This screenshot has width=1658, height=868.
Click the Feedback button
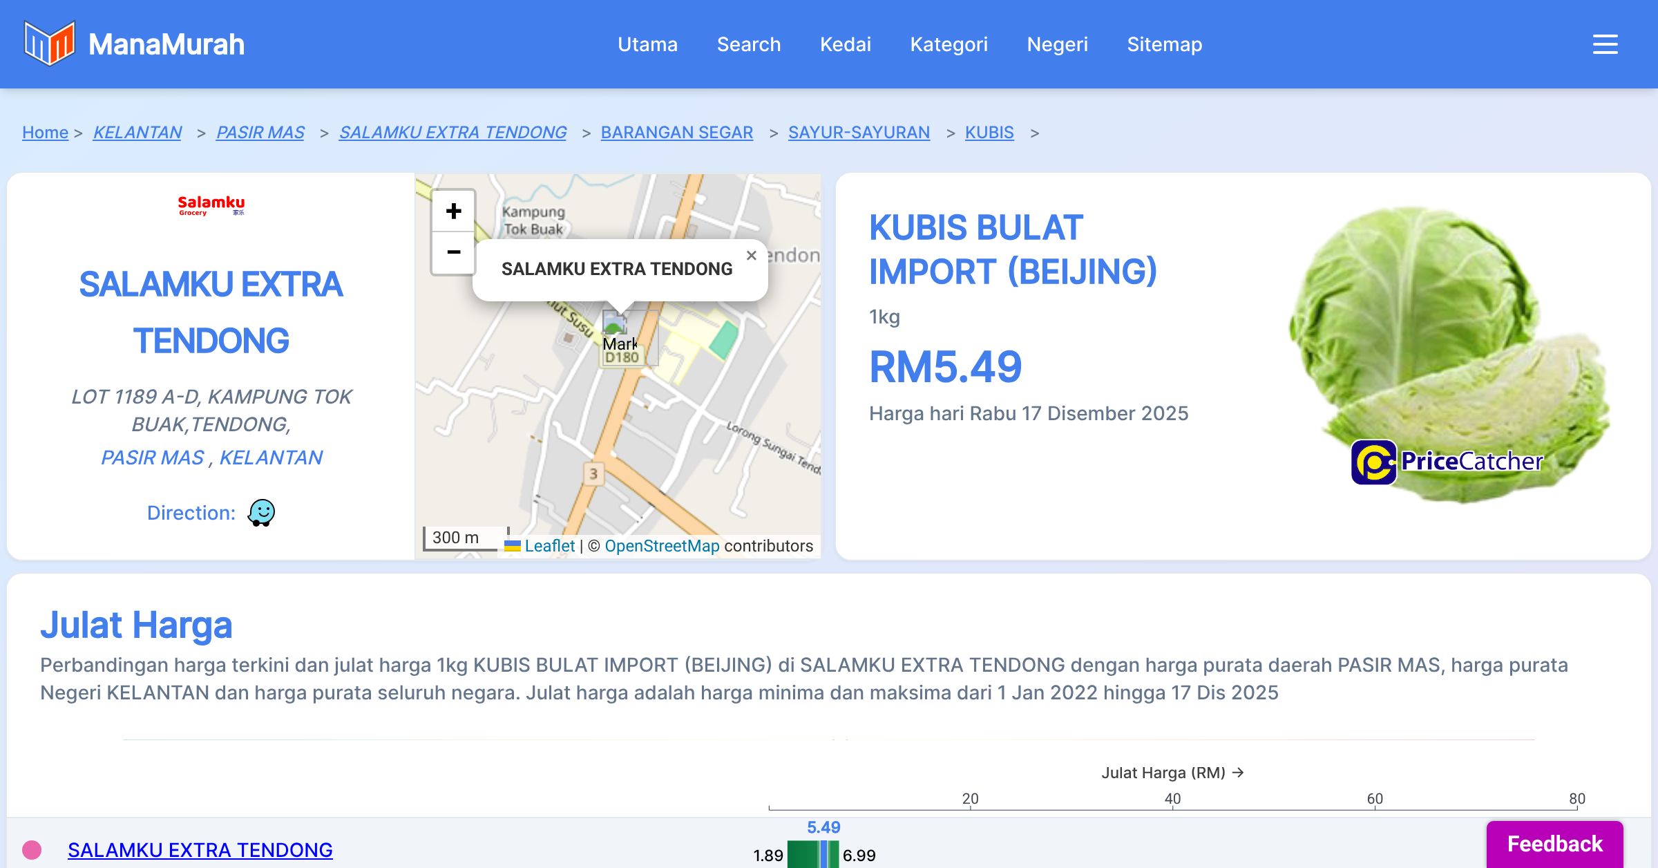tap(1554, 844)
